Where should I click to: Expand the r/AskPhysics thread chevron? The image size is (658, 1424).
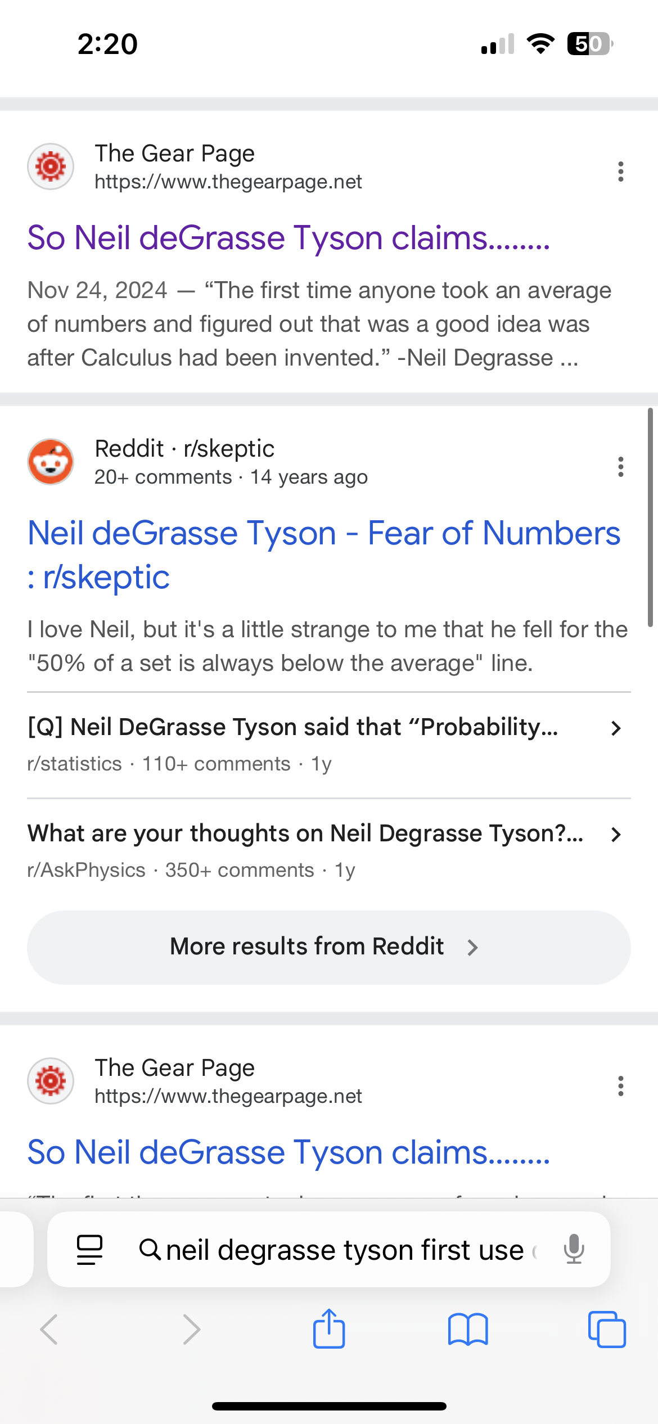(x=616, y=835)
